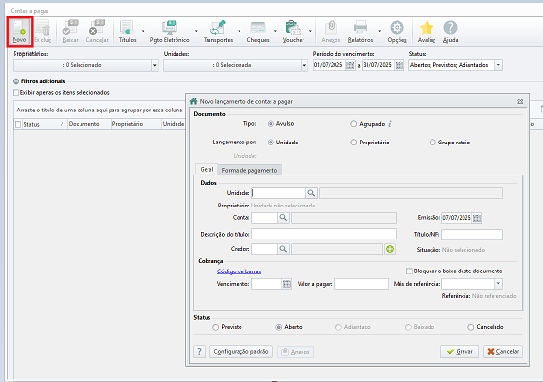Click the Unidade search magnifier icon
This screenshot has width=543, height=382.
(x=311, y=193)
